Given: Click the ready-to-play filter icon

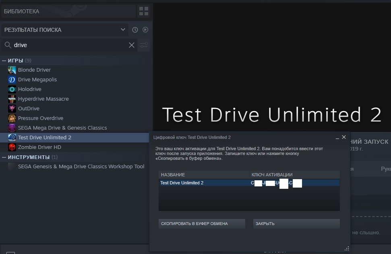Looking at the screenshot, I should tap(145, 30).
